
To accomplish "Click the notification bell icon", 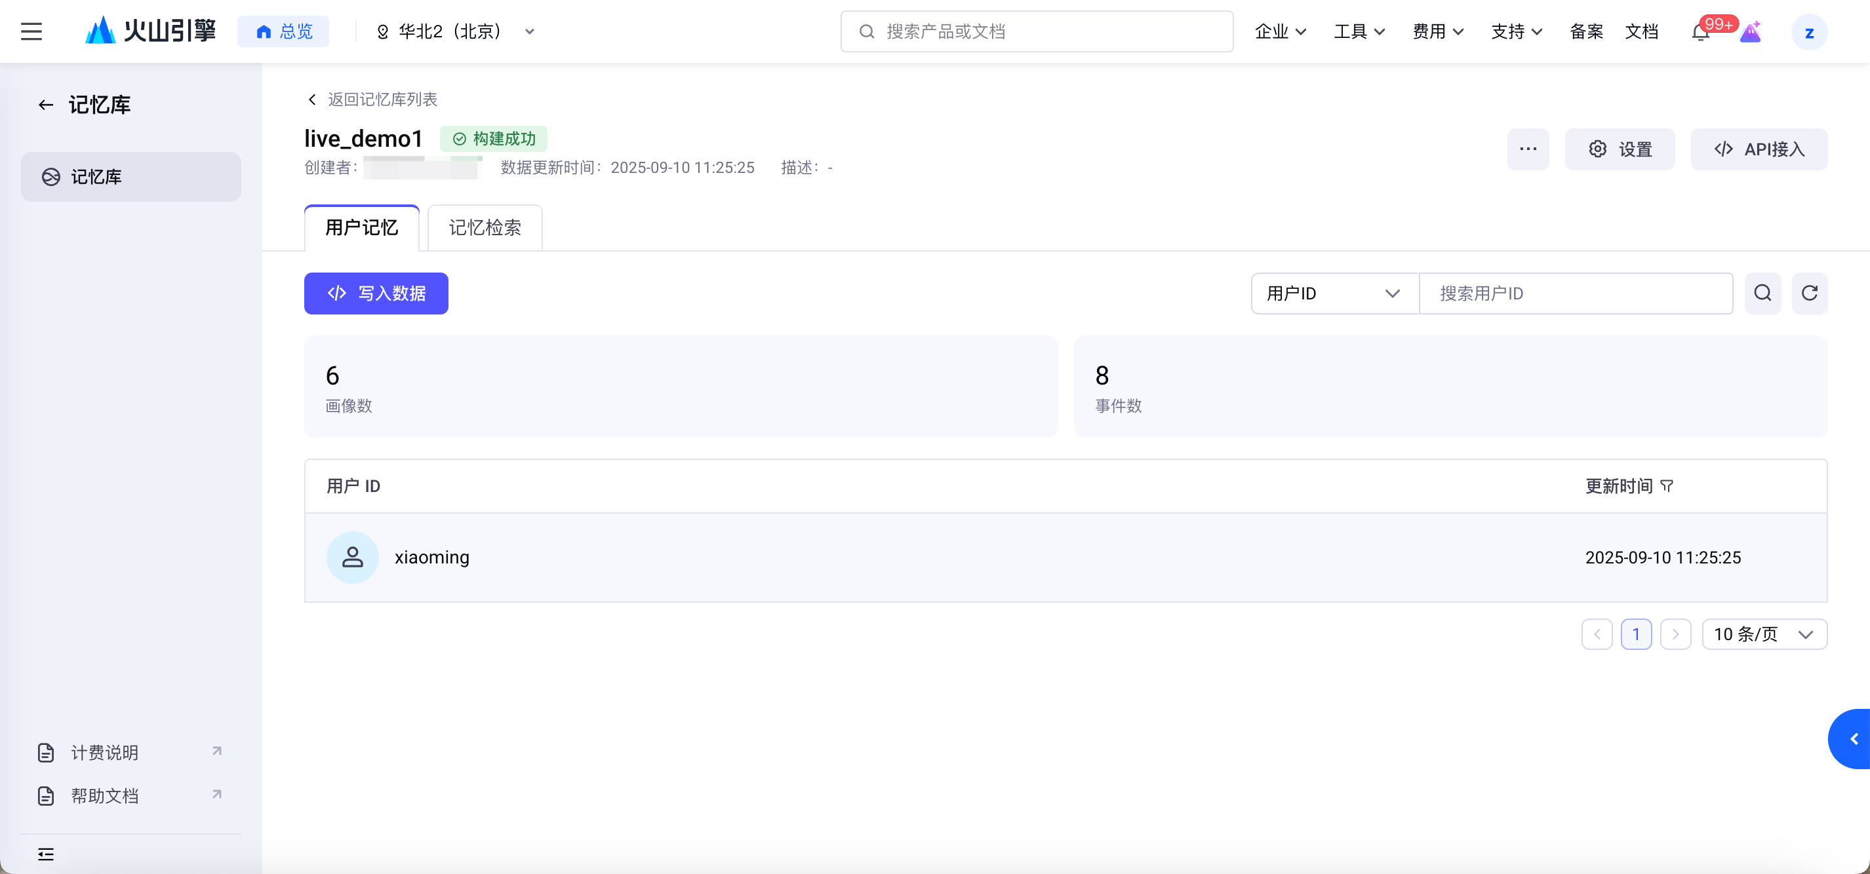I will pos(1700,33).
